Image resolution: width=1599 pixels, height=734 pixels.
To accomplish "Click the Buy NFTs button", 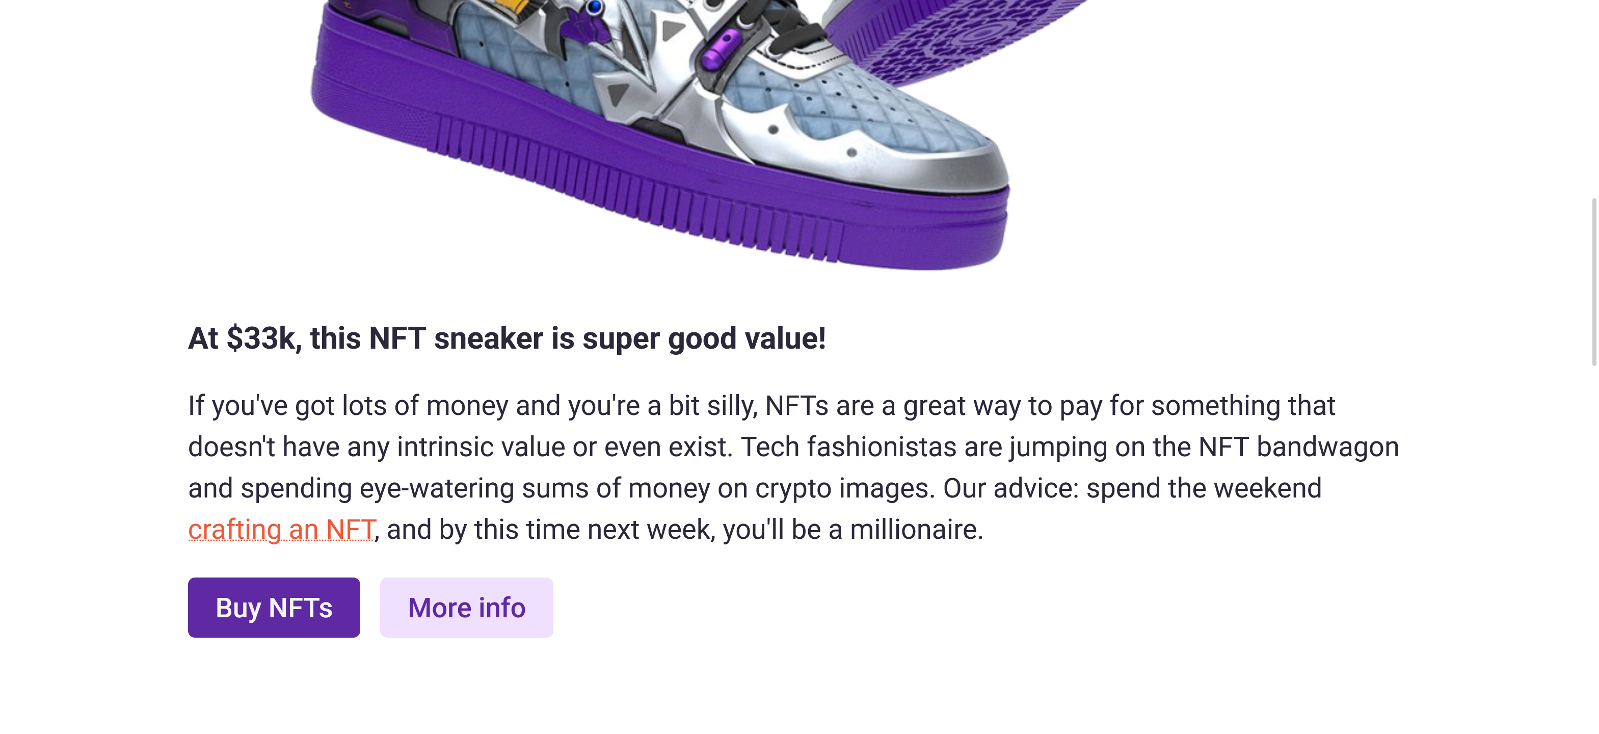I will point(274,607).
